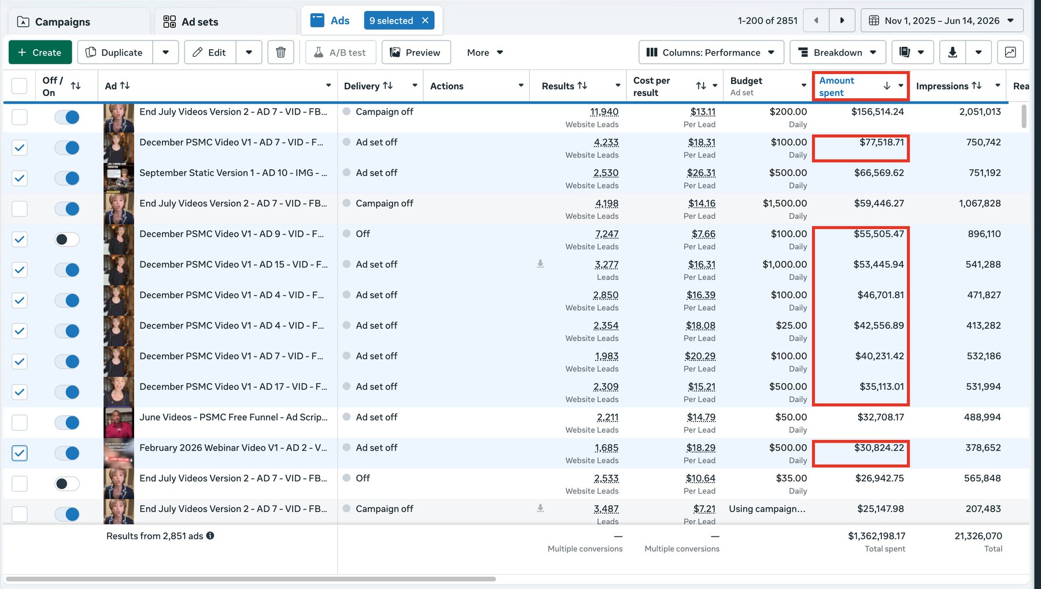Click the Edit button
Image resolution: width=1041 pixels, height=589 pixels.
tap(209, 52)
